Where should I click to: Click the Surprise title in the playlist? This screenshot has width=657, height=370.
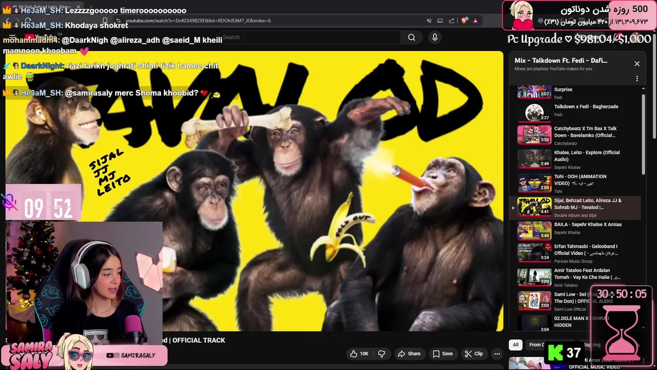[563, 89]
